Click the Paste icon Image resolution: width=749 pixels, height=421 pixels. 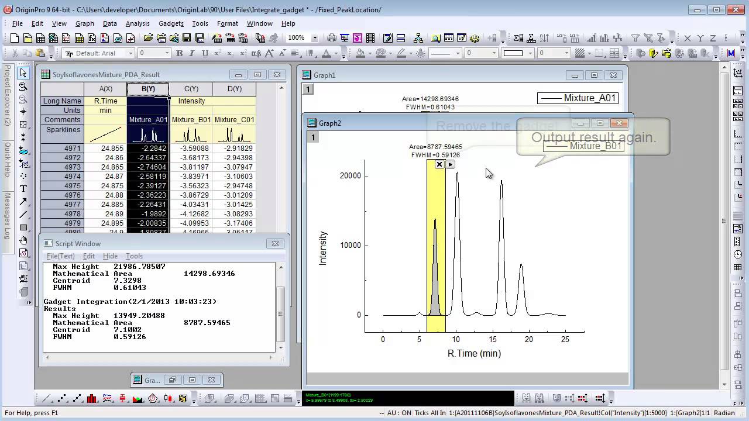(40, 53)
